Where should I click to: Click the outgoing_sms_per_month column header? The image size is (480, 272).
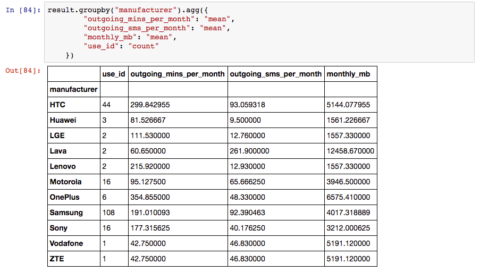pyautogui.click(x=276, y=74)
